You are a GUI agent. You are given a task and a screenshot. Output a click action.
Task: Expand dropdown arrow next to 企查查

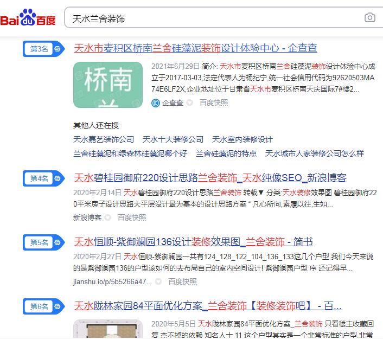(189, 103)
